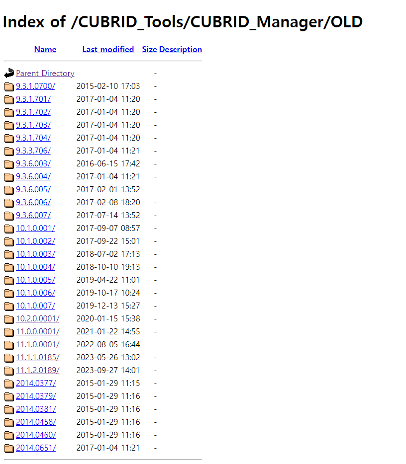Open the 9.3.6.006/ directory link
This screenshot has width=406, height=464.
(33, 202)
